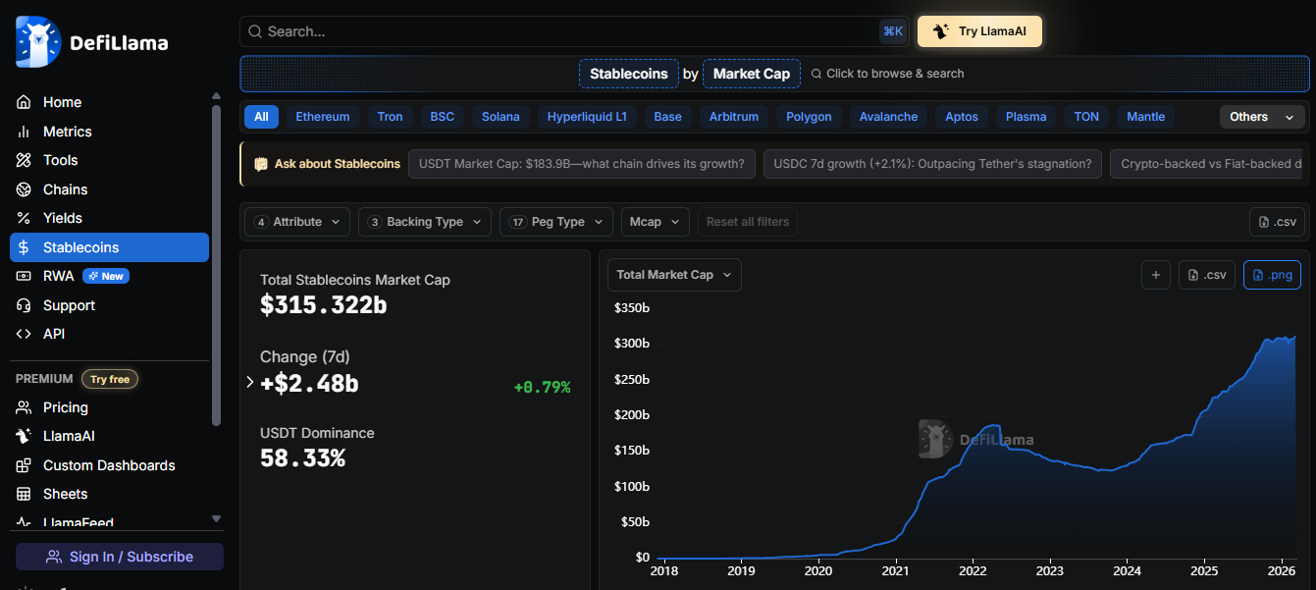Click the Tools sidebar icon

point(24,160)
